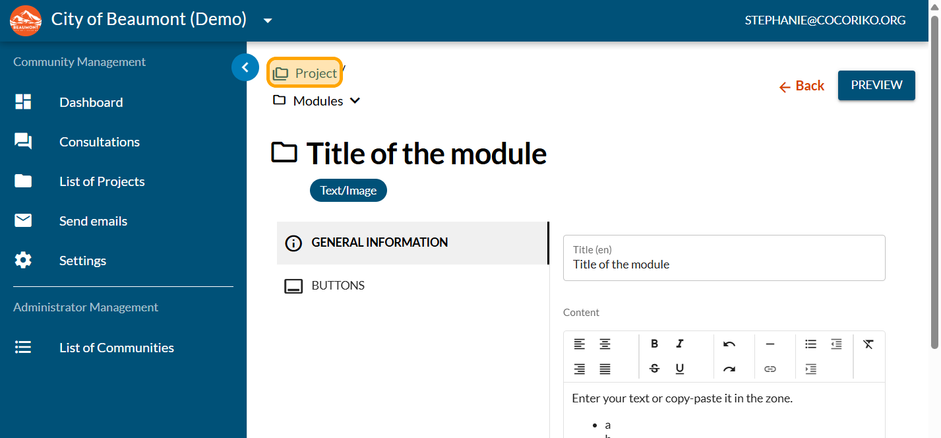
Task: Open the Settings page
Action: tap(82, 261)
